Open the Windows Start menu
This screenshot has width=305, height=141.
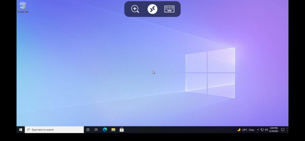click(21, 130)
